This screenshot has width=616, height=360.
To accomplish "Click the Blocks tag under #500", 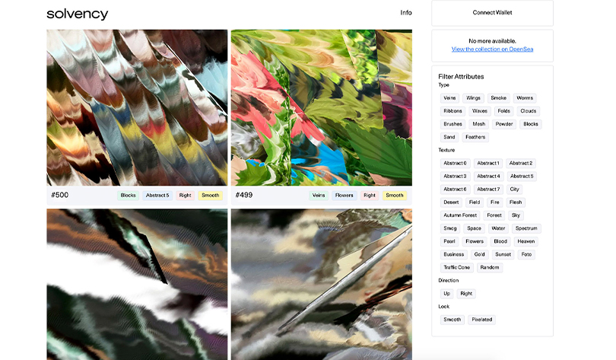I will (128, 196).
